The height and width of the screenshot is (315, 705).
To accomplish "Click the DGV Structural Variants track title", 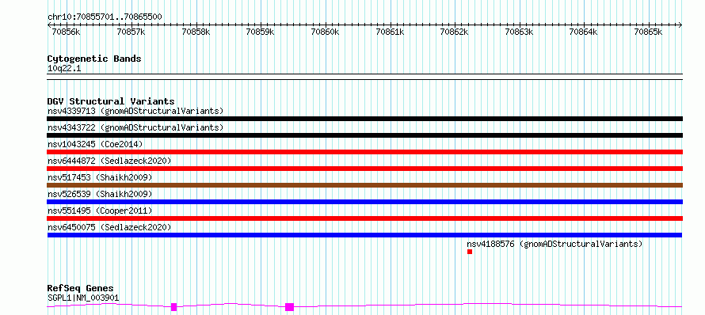I will tap(111, 101).
